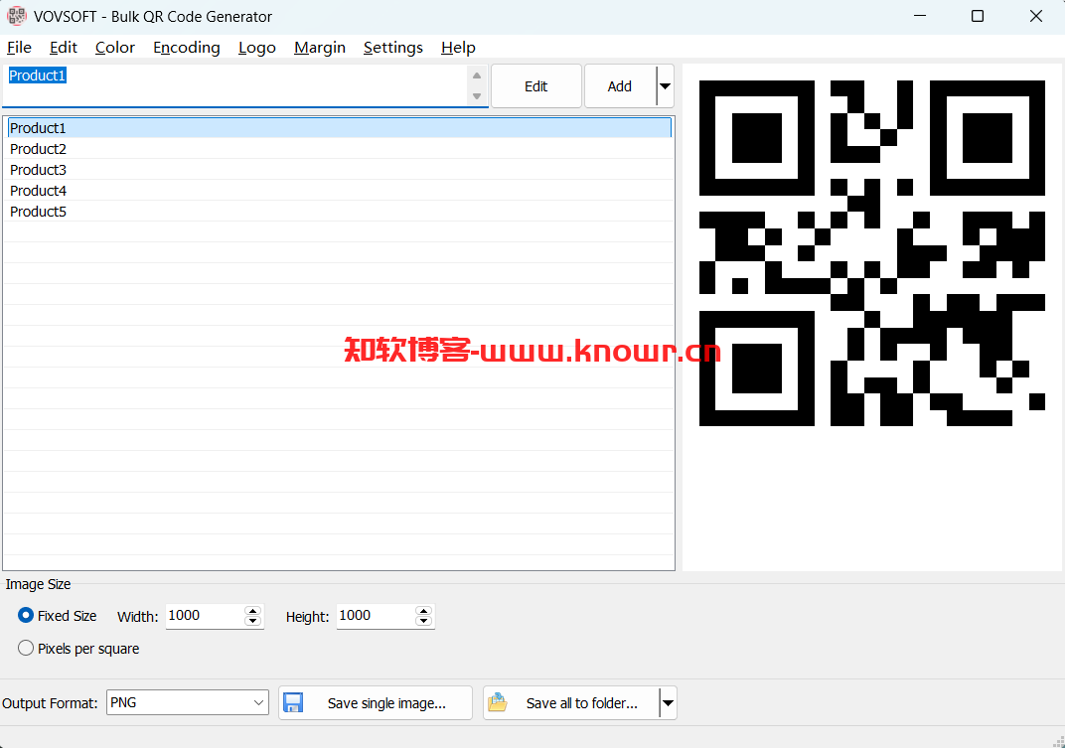Open the Edit menu
The width and height of the screenshot is (1065, 748).
[x=64, y=48]
